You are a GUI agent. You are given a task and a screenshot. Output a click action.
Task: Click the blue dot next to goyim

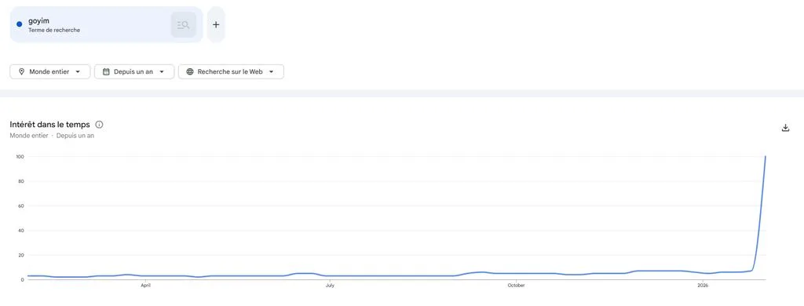click(20, 24)
